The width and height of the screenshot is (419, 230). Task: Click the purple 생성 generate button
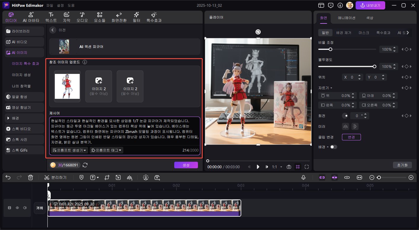(x=186, y=165)
